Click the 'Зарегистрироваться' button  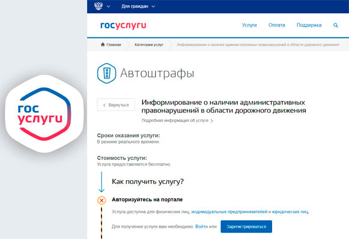(x=246, y=226)
